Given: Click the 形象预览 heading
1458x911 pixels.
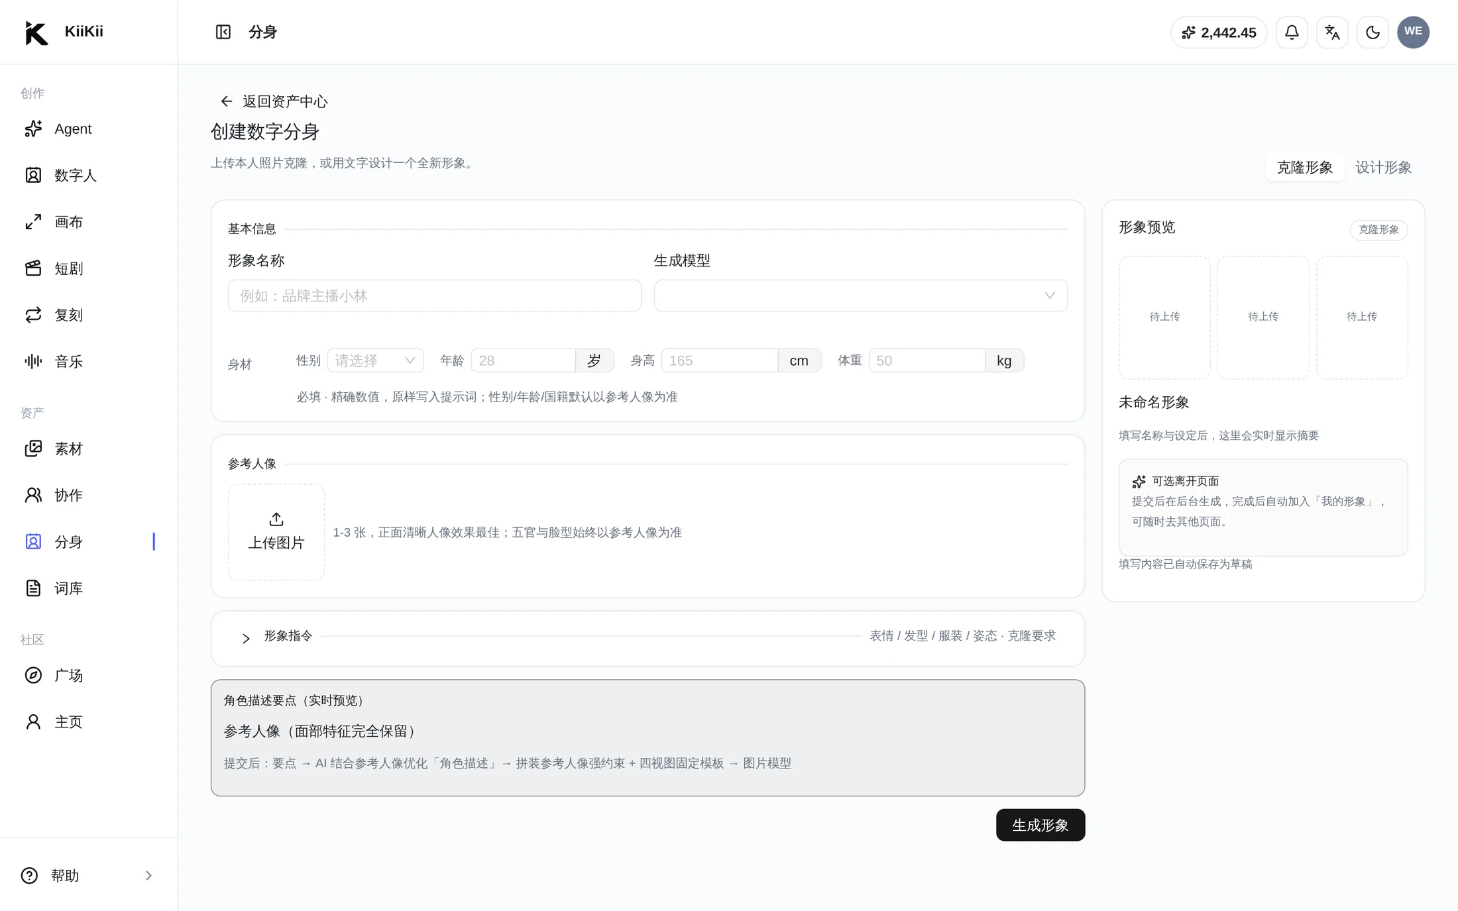Looking at the screenshot, I should click(x=1147, y=227).
